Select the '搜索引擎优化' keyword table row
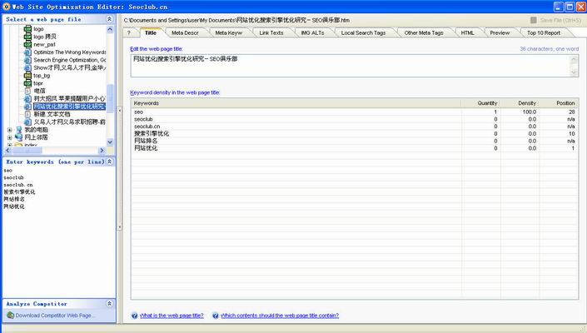This screenshot has height=333, width=587. (x=355, y=133)
